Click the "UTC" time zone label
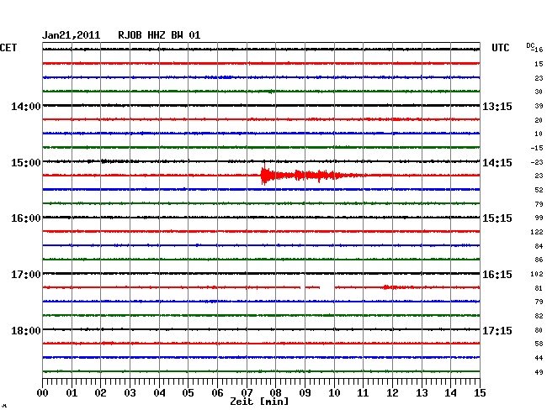Image resolution: width=547 pixels, height=415 pixels. pyautogui.click(x=500, y=48)
